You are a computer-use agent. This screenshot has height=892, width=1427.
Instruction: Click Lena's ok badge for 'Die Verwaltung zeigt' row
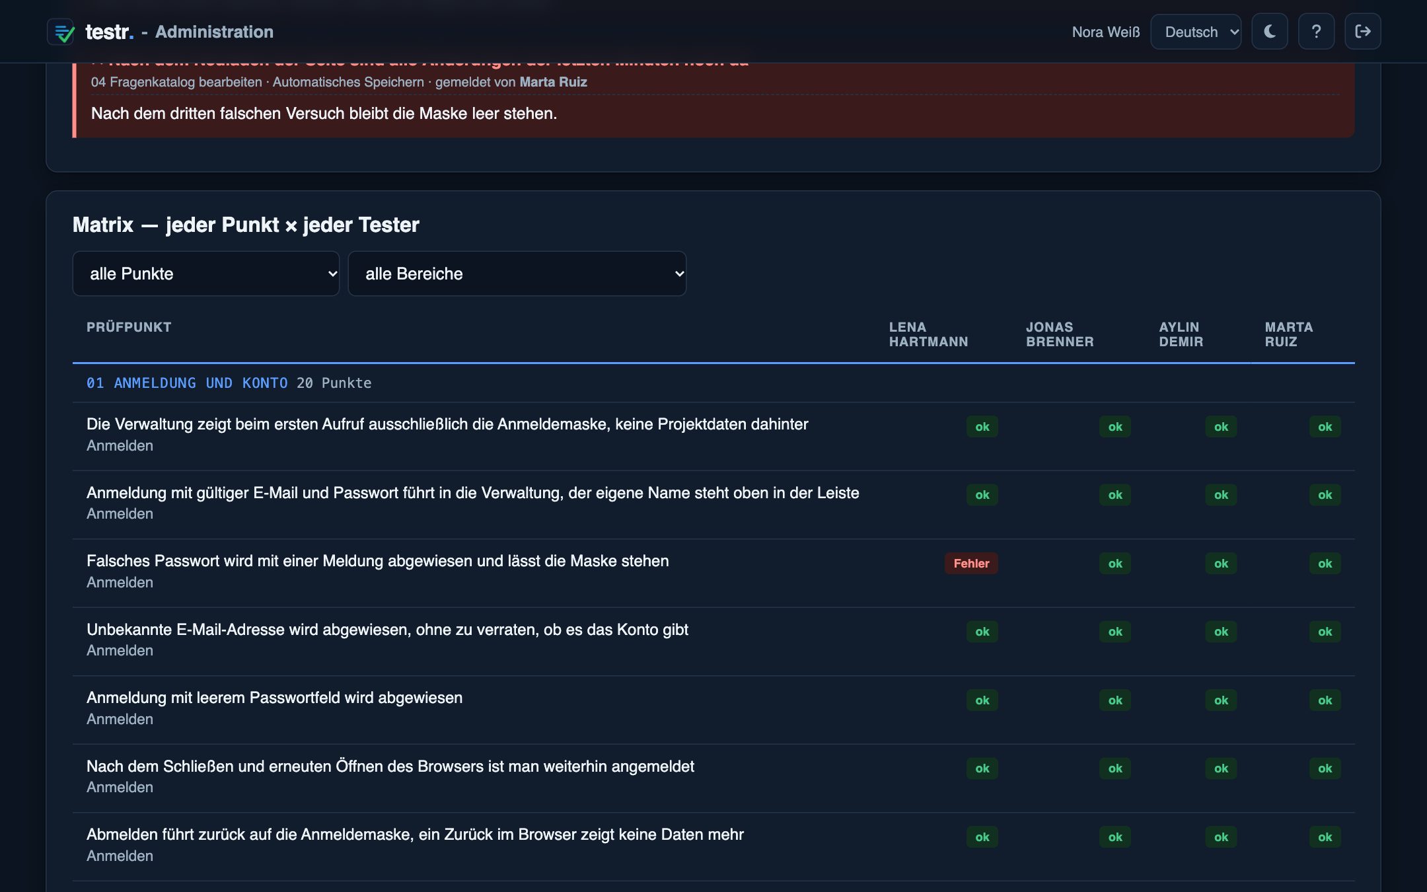[x=982, y=427]
